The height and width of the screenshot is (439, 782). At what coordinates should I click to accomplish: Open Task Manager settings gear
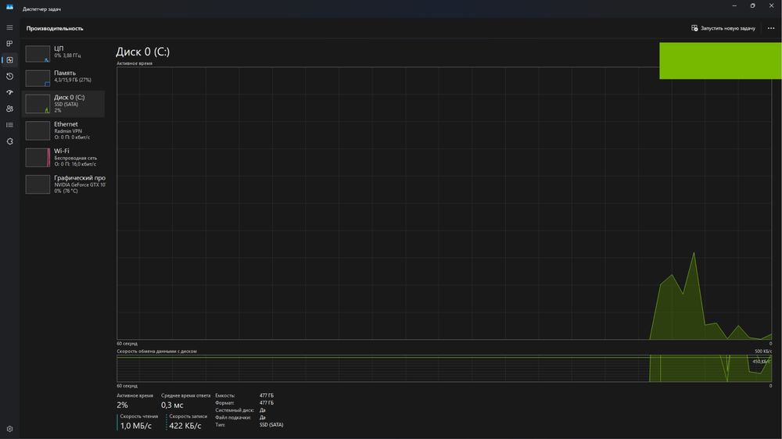(9, 429)
